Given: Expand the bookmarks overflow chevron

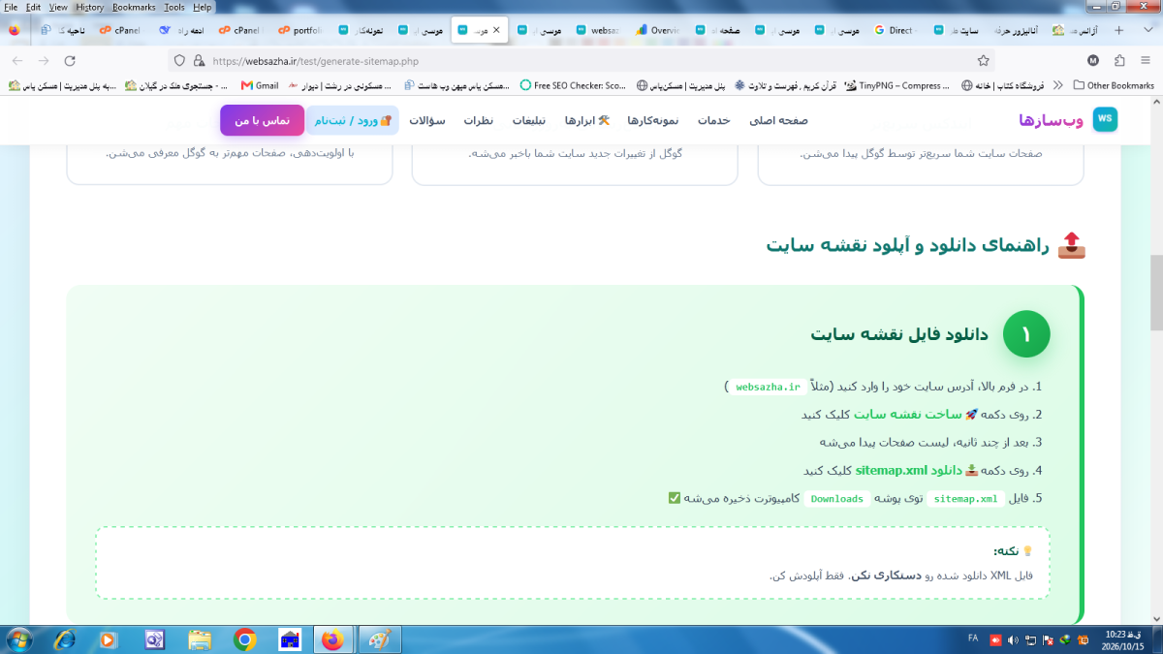Looking at the screenshot, I should pyautogui.click(x=1059, y=85).
